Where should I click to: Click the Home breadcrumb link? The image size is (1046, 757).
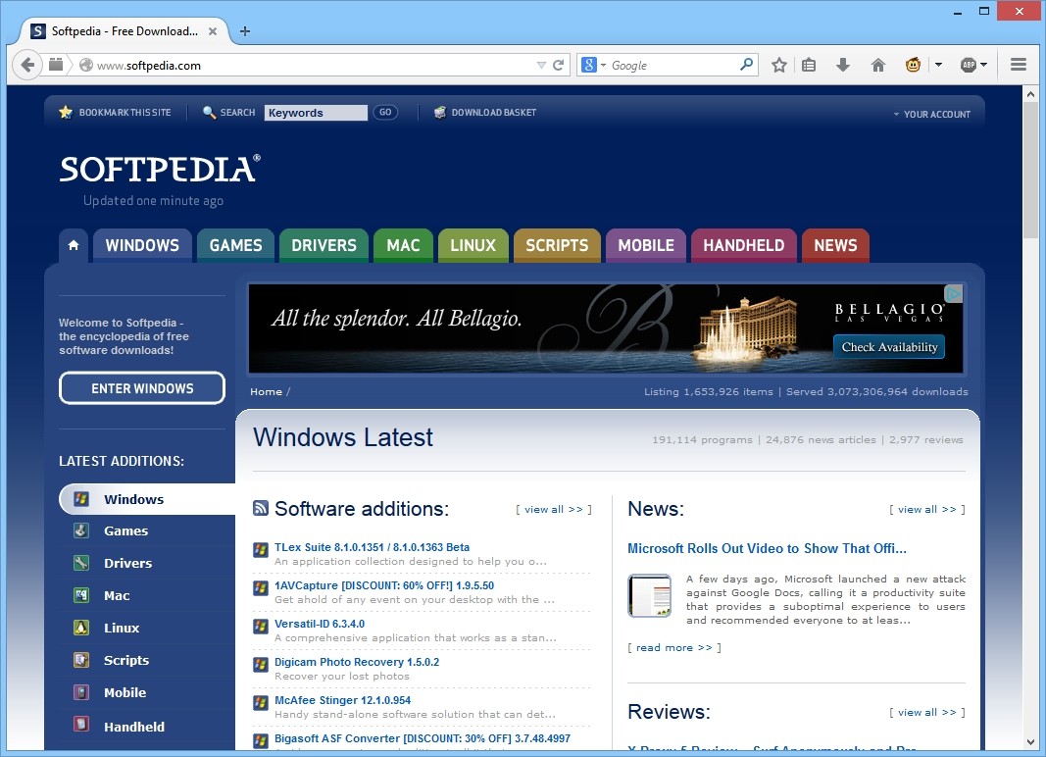[266, 392]
